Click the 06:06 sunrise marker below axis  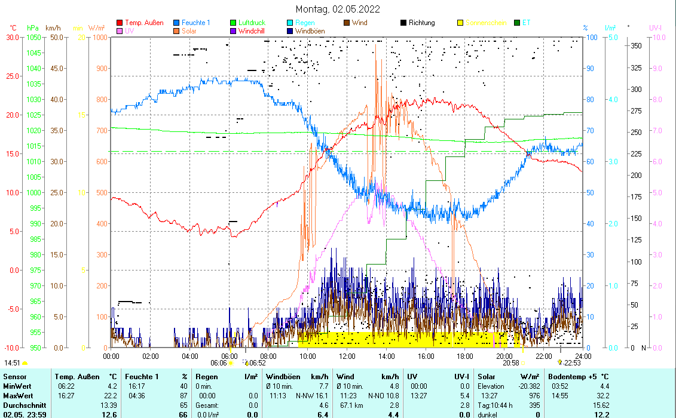click(219, 362)
